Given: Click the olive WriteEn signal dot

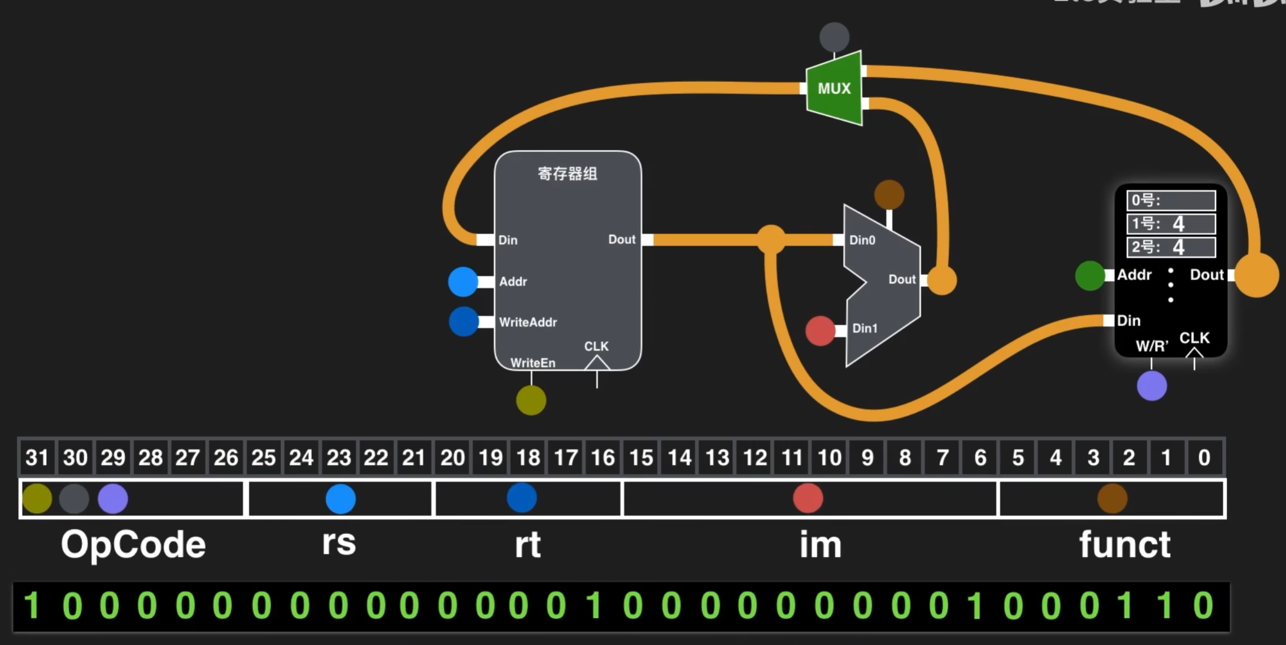Looking at the screenshot, I should coord(531,400).
